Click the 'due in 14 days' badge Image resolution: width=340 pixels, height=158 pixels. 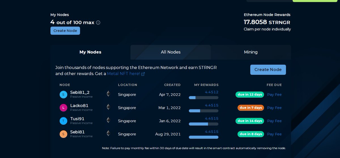pos(250,121)
